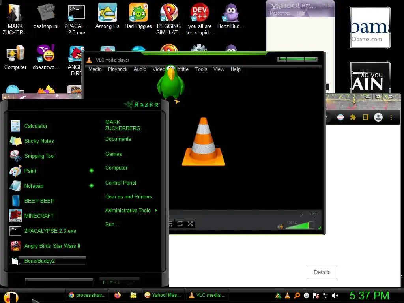Launch Angry Birds Star Wars II
The width and height of the screenshot is (404, 303).
[x=52, y=246]
